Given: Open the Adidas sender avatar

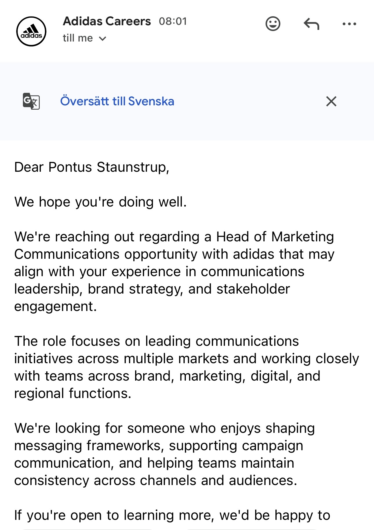Looking at the screenshot, I should tap(31, 31).
